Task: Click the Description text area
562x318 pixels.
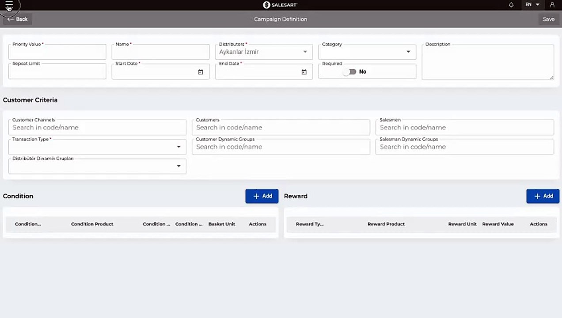Action: (487, 63)
